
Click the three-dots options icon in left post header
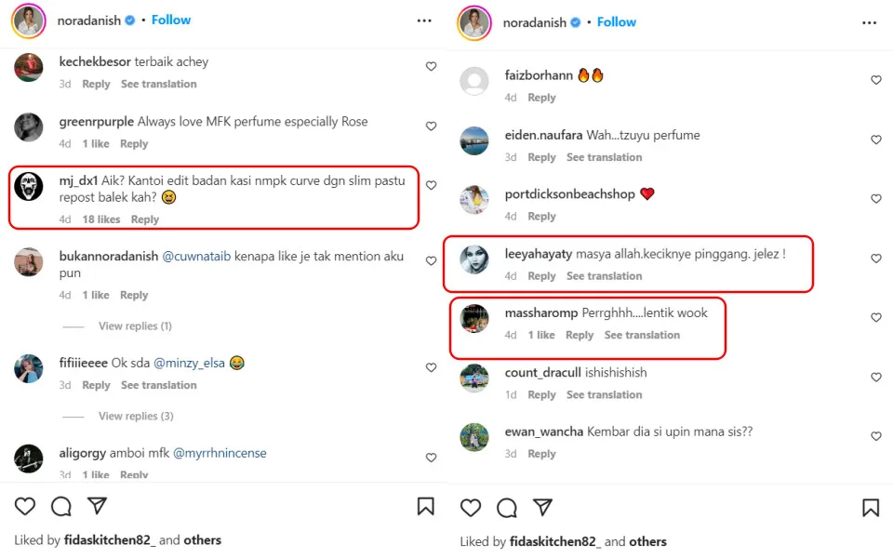click(x=424, y=20)
